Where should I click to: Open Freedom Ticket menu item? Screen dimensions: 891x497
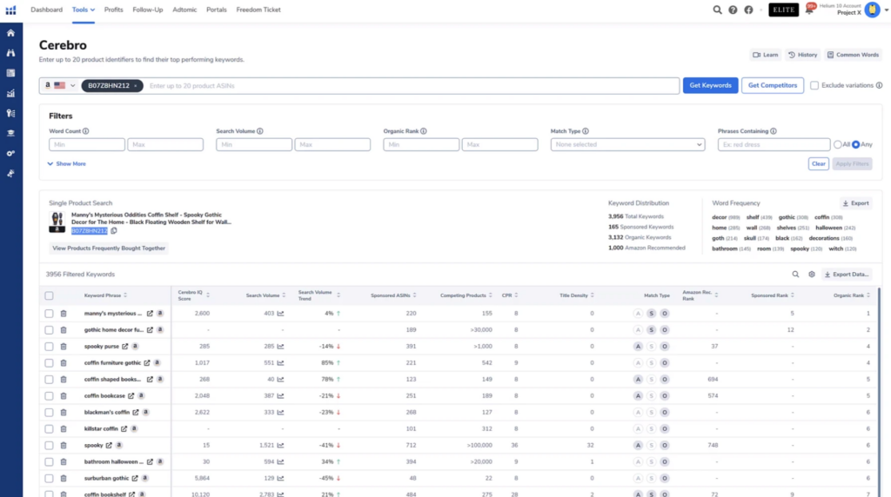point(258,10)
